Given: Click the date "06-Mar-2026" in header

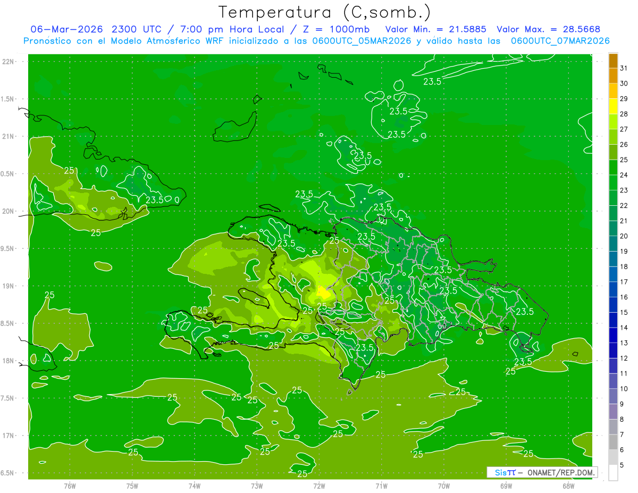Looking at the screenshot, I should click(x=66, y=29).
